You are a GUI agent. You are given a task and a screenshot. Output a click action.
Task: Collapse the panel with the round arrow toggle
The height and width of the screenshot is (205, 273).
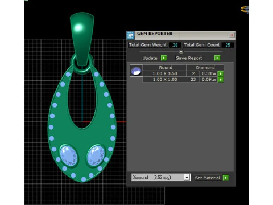pyautogui.click(x=181, y=51)
